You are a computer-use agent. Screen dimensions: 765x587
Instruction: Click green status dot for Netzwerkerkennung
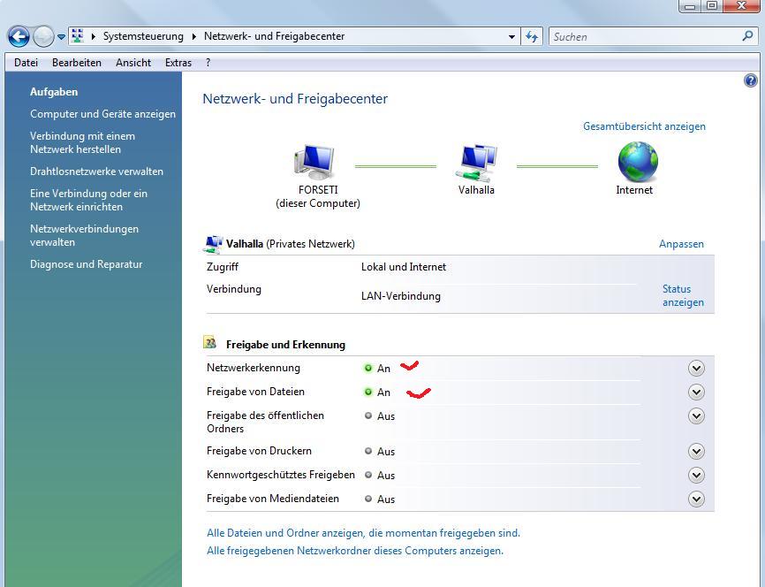pyautogui.click(x=368, y=368)
